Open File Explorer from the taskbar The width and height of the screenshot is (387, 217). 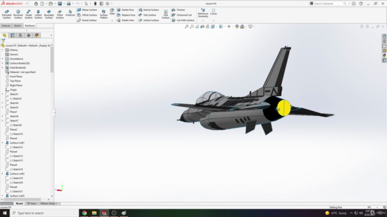94,213
